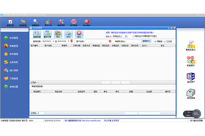Open 系统设置 gear sidebar item

point(11,87)
